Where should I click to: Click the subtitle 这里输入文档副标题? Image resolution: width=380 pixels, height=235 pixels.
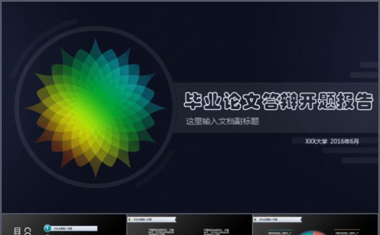(x=223, y=121)
